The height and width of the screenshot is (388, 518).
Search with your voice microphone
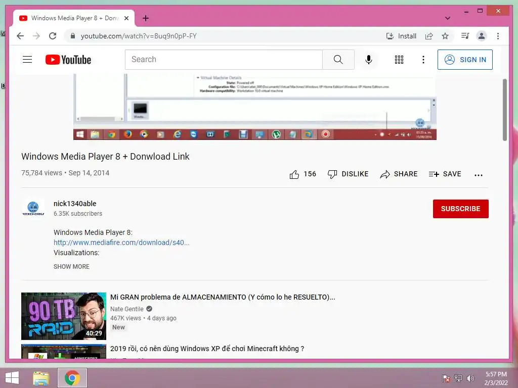(369, 60)
